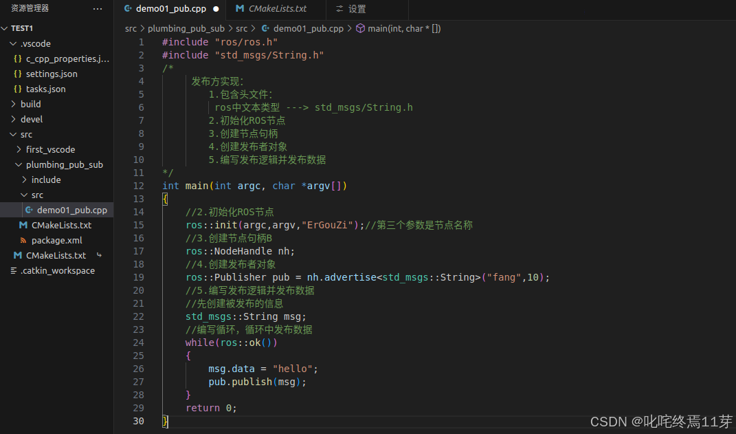Click return 0; on line 29
736x434 pixels.
click(211, 408)
